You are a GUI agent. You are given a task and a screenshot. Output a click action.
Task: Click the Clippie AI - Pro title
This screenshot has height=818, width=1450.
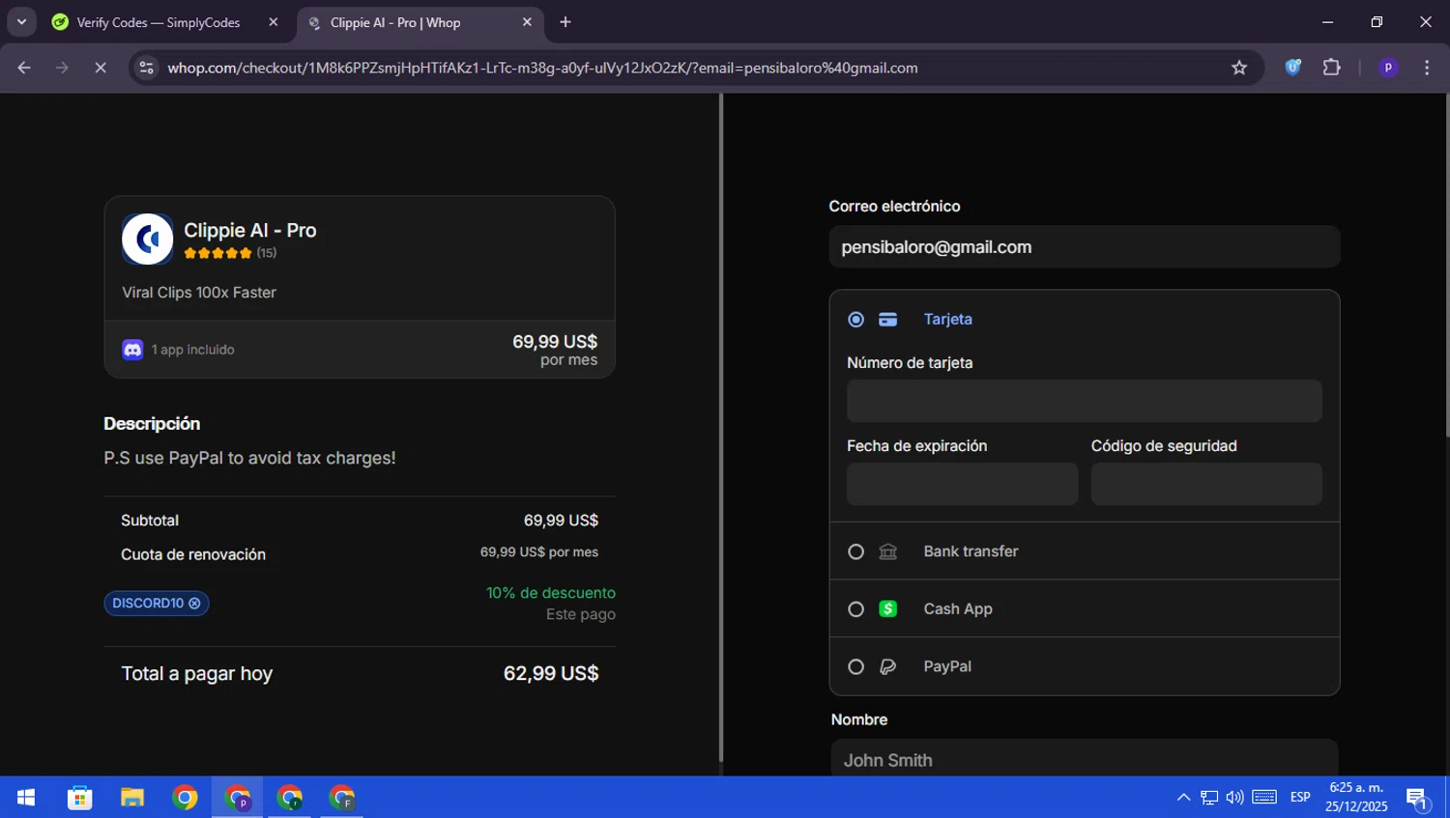(250, 230)
